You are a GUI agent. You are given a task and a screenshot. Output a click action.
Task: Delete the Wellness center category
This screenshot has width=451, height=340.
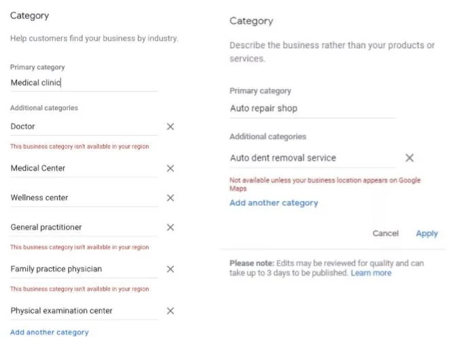tap(170, 198)
